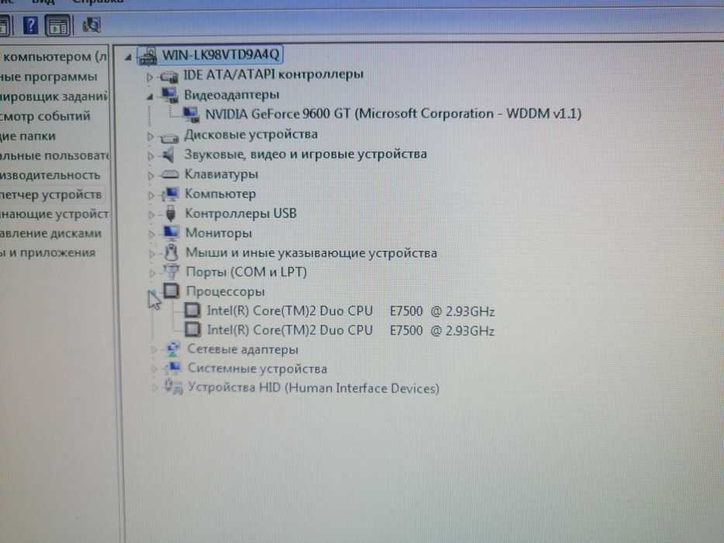
Task: Click the 'Процессоры' label
Action: [x=225, y=292]
